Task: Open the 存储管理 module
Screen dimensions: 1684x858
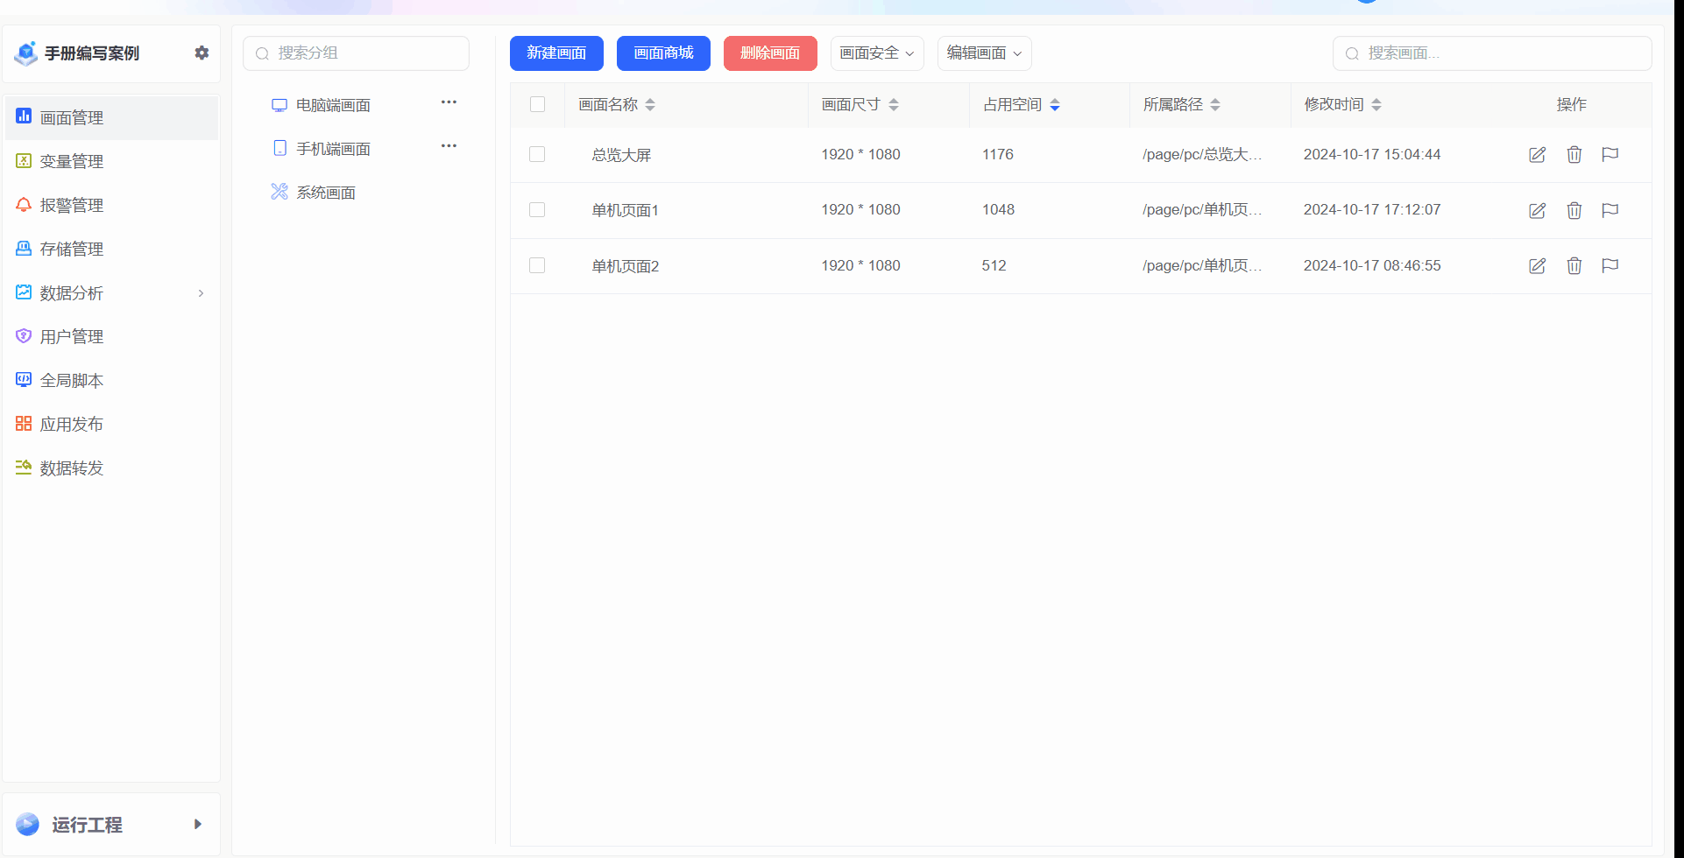Action: [72, 249]
